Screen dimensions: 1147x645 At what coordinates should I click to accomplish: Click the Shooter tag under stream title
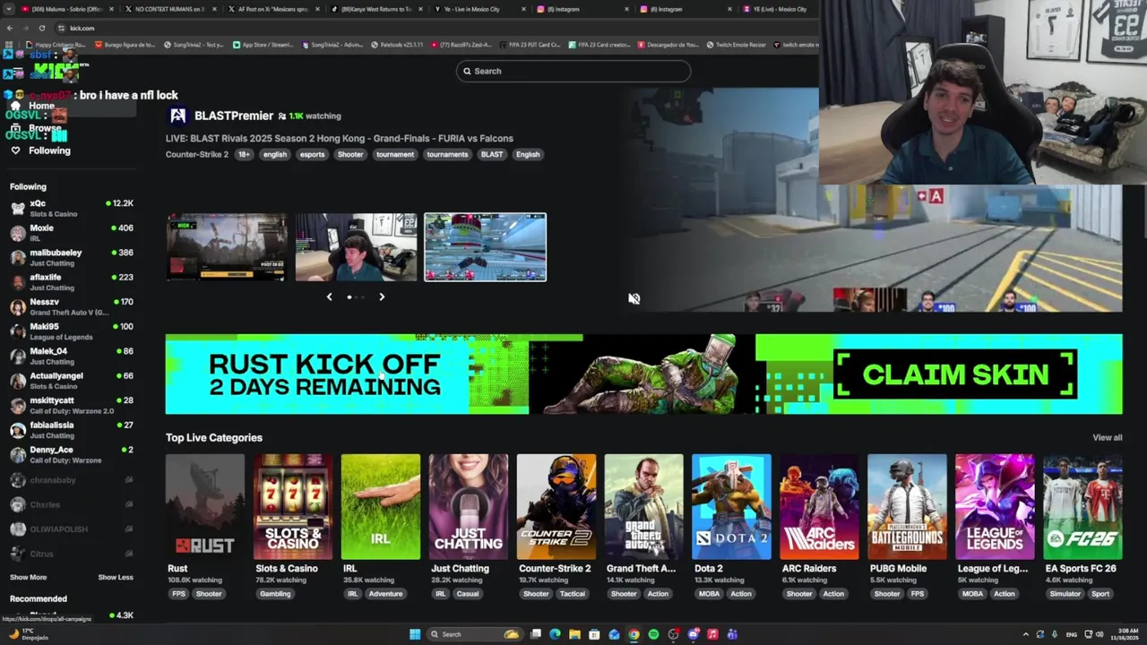(x=350, y=154)
